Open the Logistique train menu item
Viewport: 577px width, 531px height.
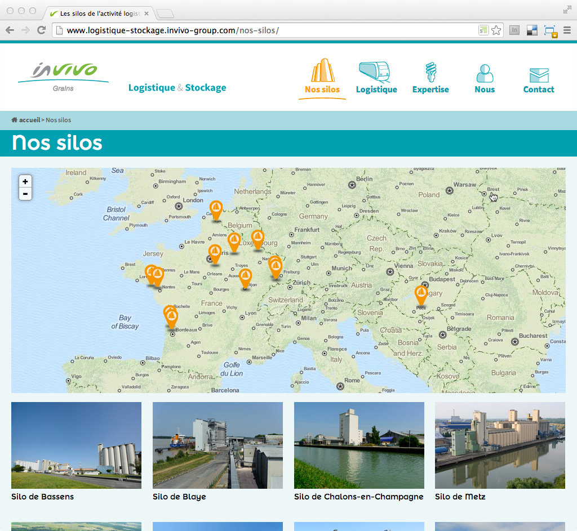(376, 78)
